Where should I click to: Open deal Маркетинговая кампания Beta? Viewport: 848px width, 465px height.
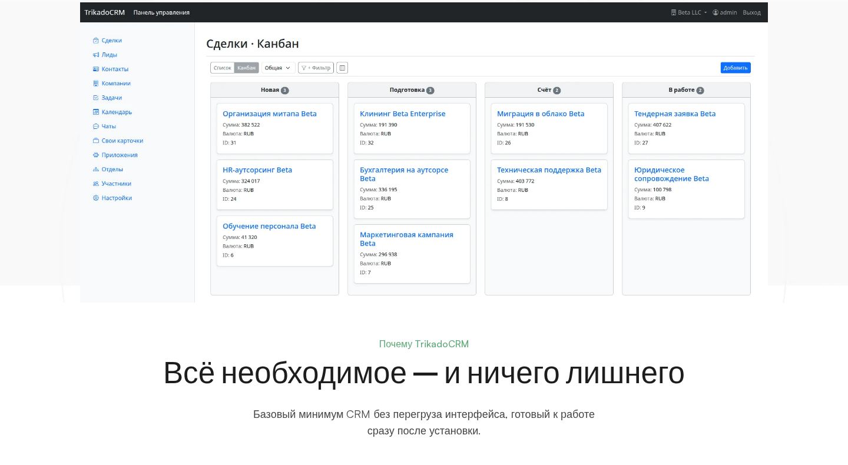[x=406, y=239]
